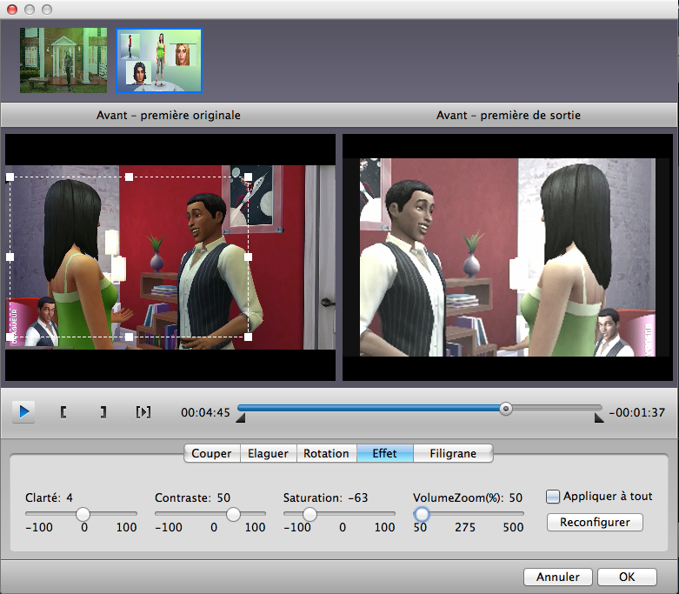Click the Avant – première originale heading

[168, 116]
